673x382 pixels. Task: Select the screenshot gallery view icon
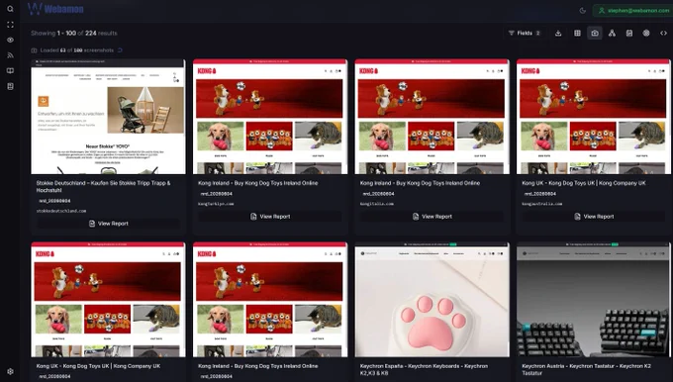click(x=595, y=33)
